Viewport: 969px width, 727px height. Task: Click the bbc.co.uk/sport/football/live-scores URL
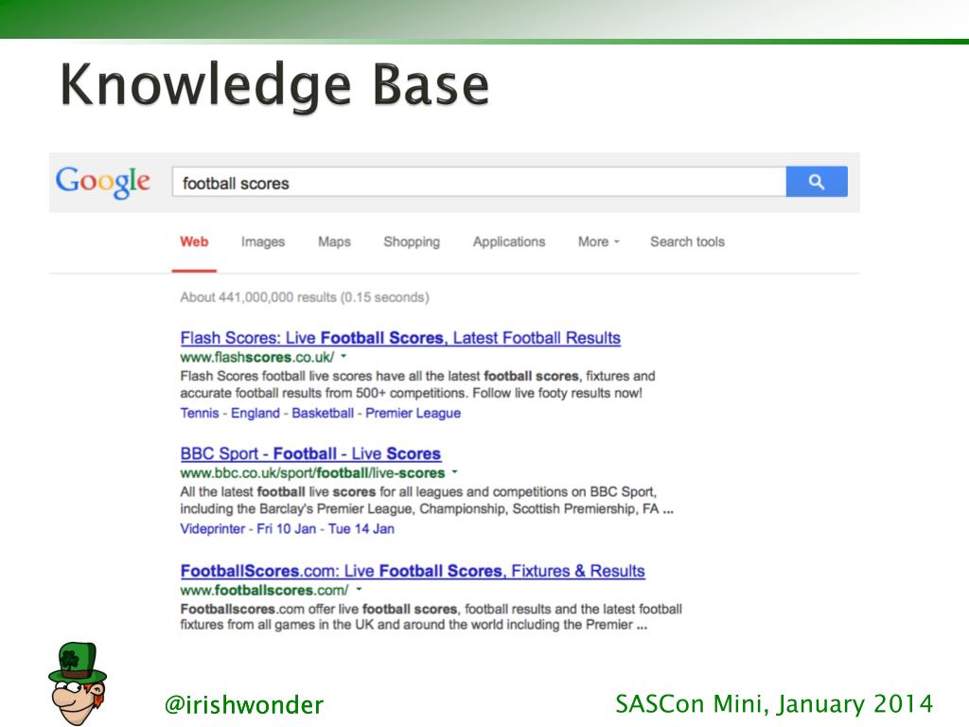coord(312,473)
